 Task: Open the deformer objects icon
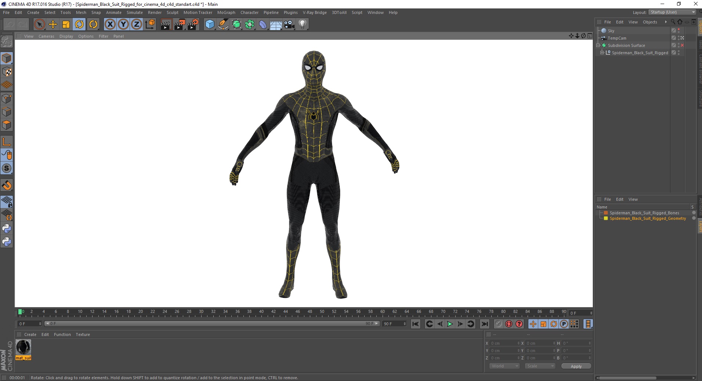[x=263, y=25]
